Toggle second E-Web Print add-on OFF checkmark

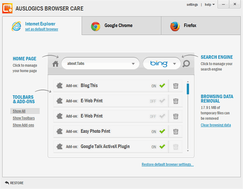(x=162, y=116)
